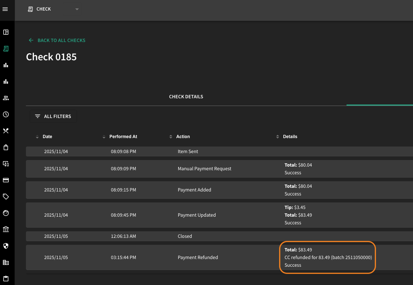Select the Payment Refunded row

coord(219,257)
